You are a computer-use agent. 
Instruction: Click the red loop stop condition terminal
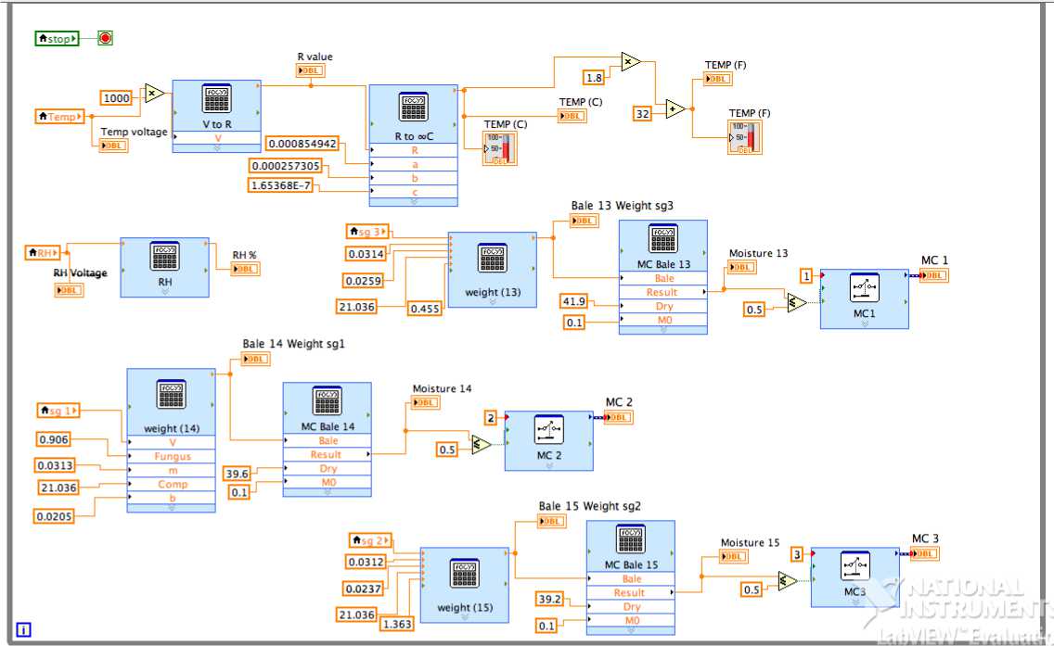click(x=105, y=38)
